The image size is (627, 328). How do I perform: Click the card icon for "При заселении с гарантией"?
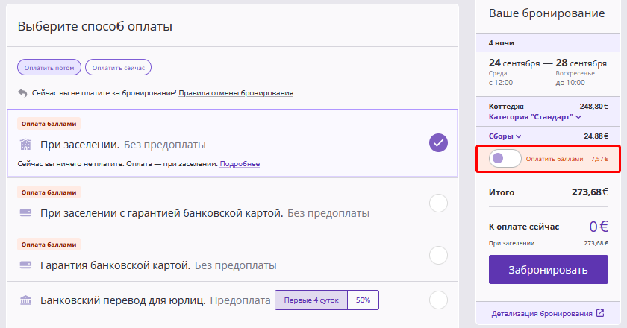tap(25, 213)
